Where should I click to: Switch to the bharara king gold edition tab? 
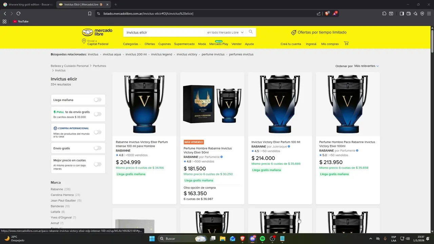click(28, 4)
